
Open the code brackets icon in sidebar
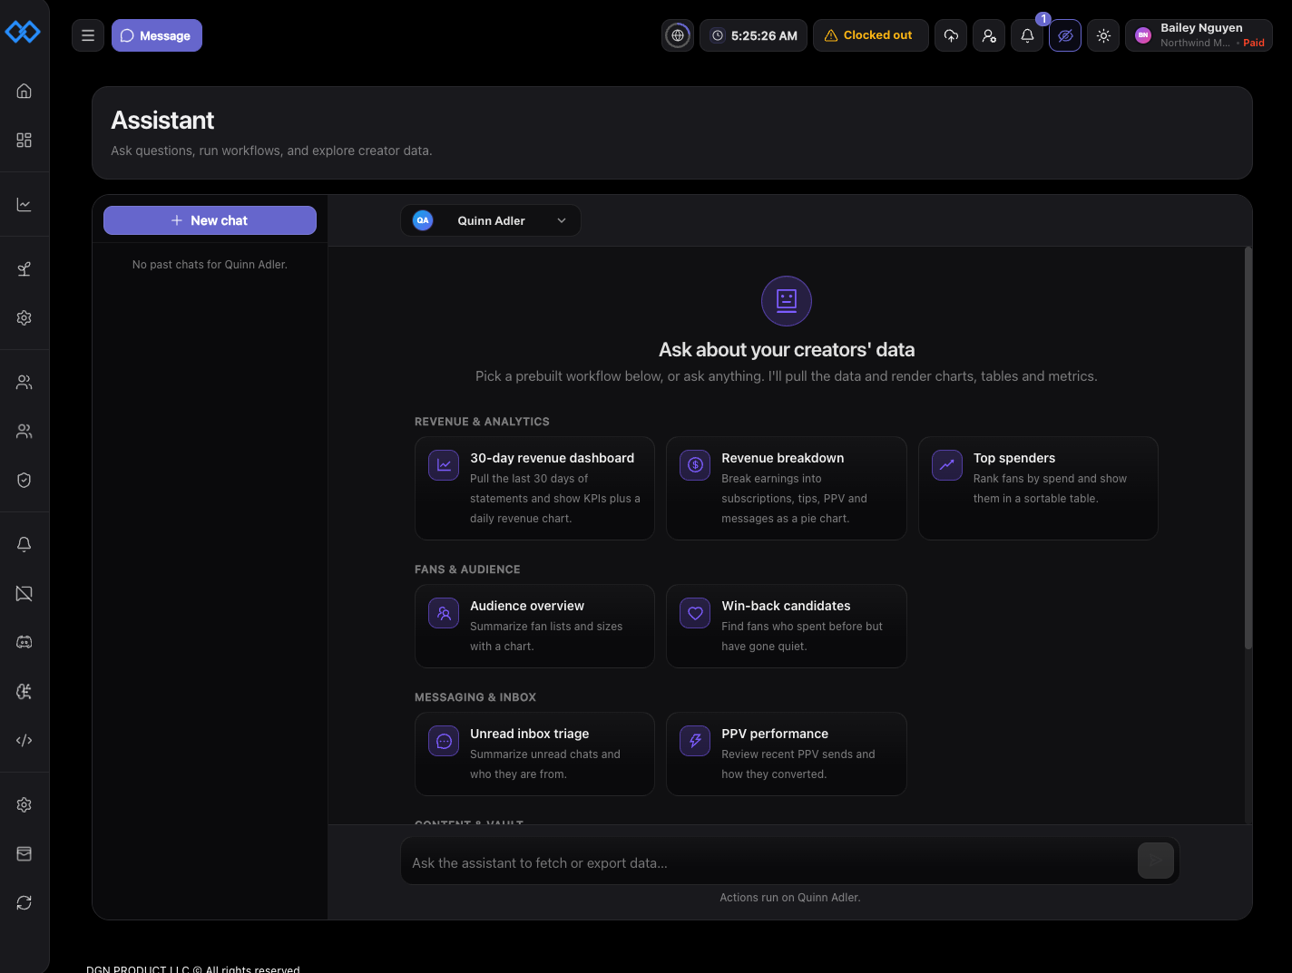[x=24, y=740]
